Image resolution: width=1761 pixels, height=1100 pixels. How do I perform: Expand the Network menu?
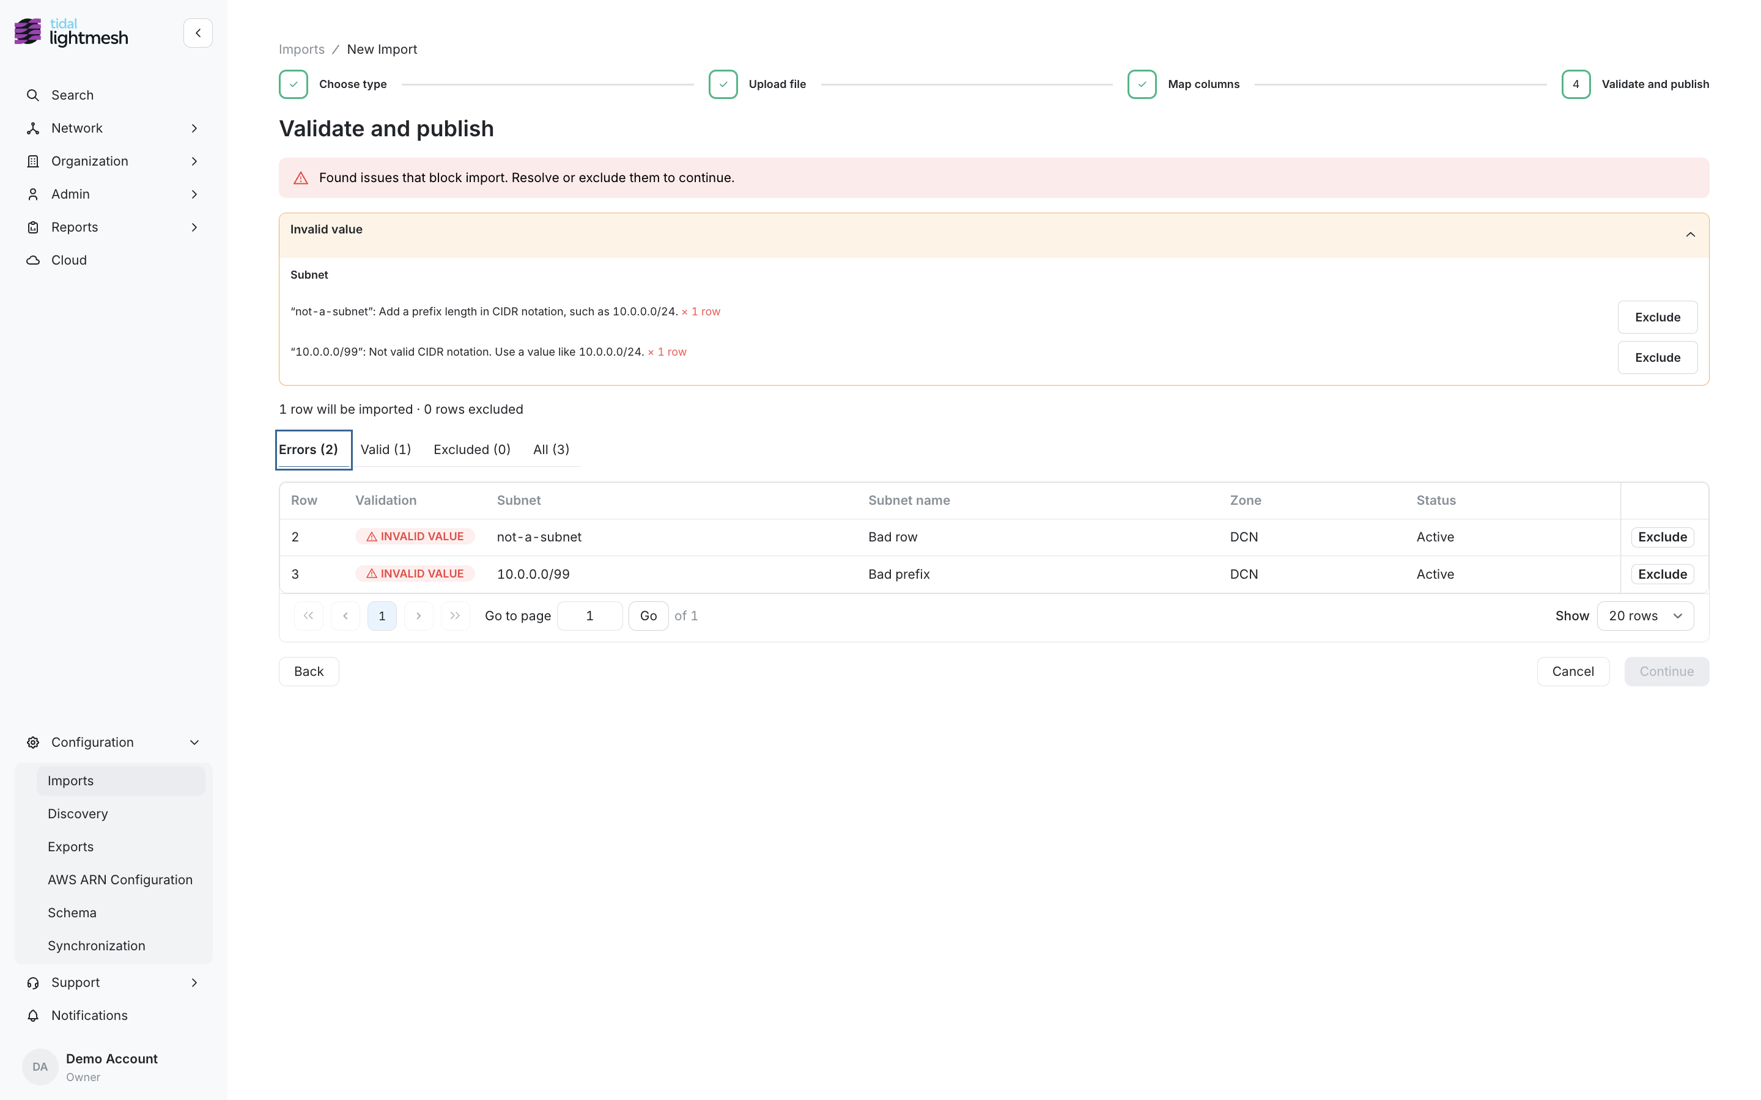point(114,128)
